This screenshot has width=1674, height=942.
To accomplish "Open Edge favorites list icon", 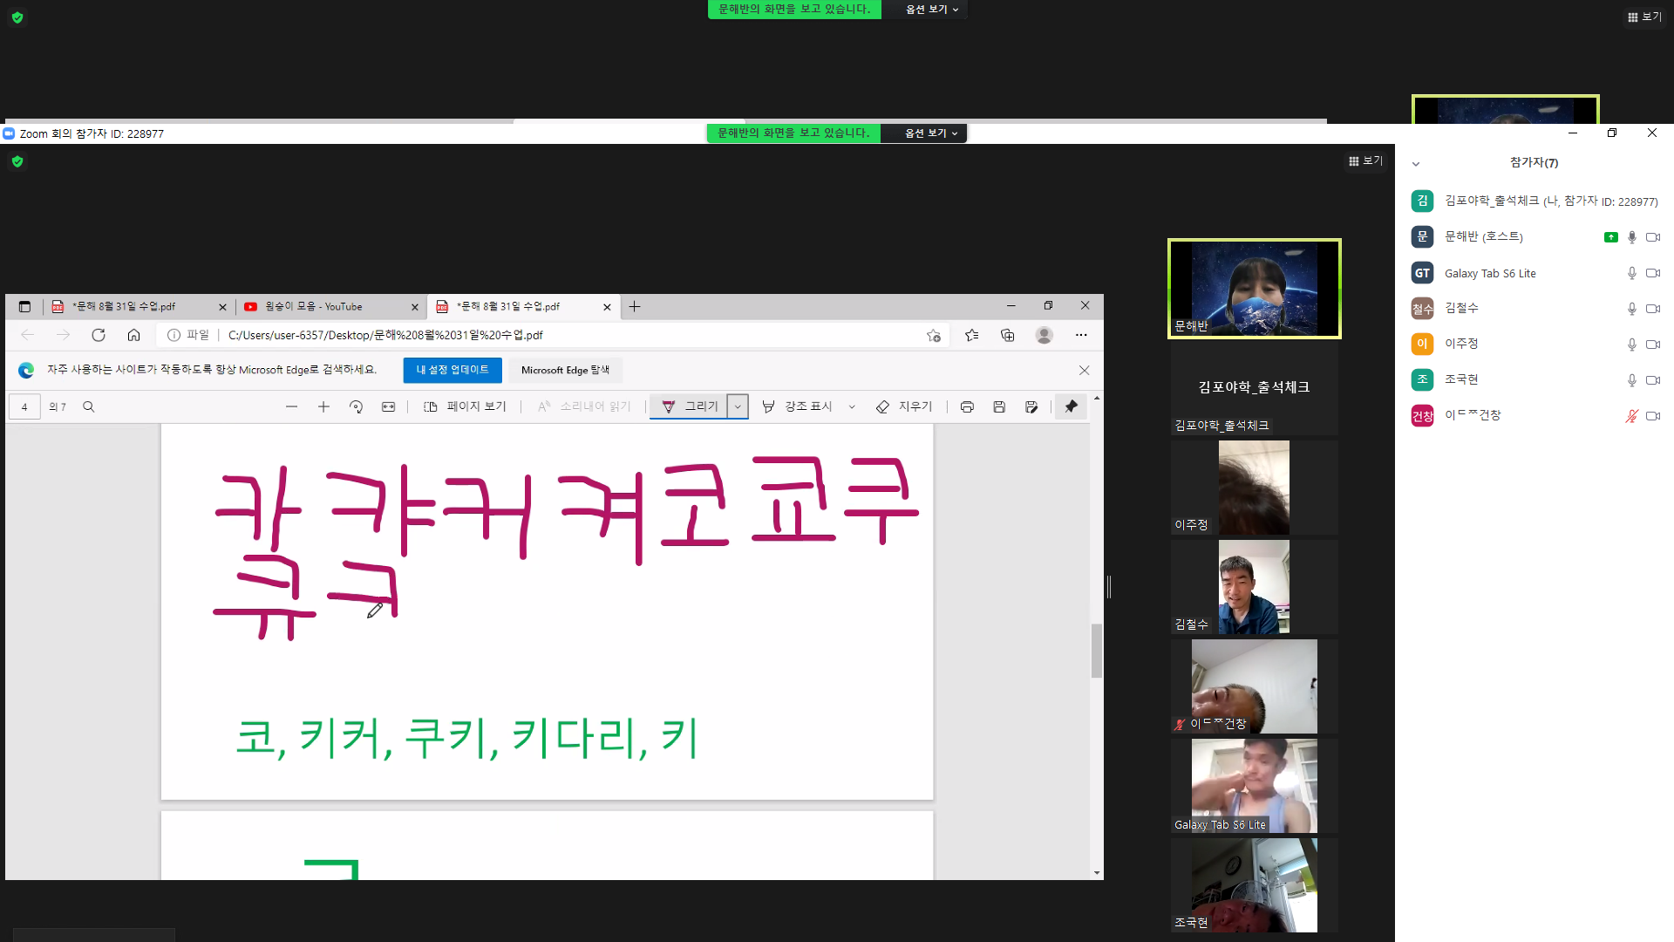I will tap(971, 335).
